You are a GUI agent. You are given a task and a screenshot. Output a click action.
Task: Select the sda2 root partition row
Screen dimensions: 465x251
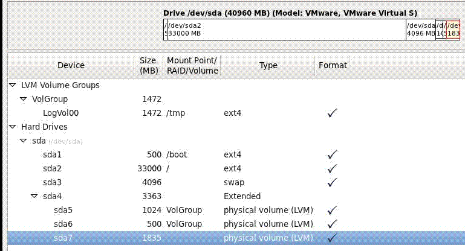[53, 168]
